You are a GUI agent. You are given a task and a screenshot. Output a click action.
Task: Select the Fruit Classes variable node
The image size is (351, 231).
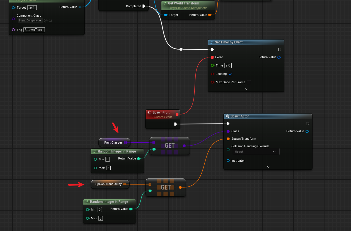tap(114, 142)
